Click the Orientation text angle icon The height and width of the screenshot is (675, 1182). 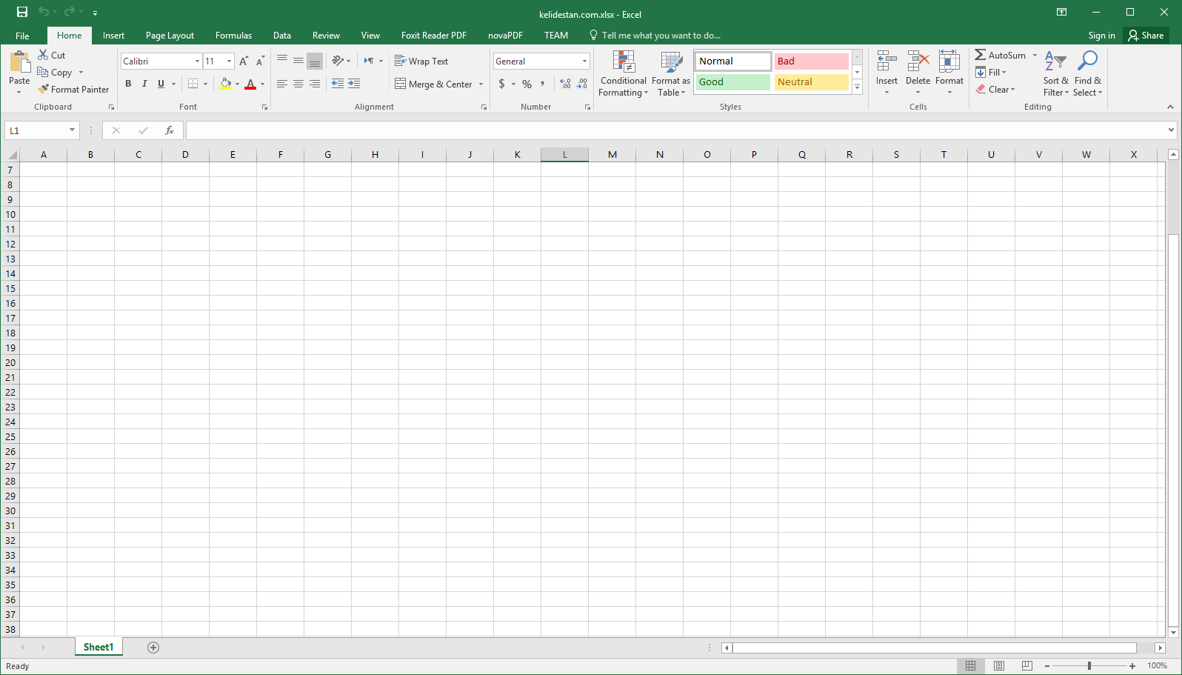click(338, 61)
